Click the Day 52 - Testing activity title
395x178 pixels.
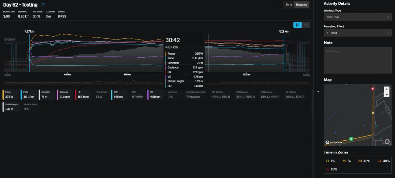[20, 5]
